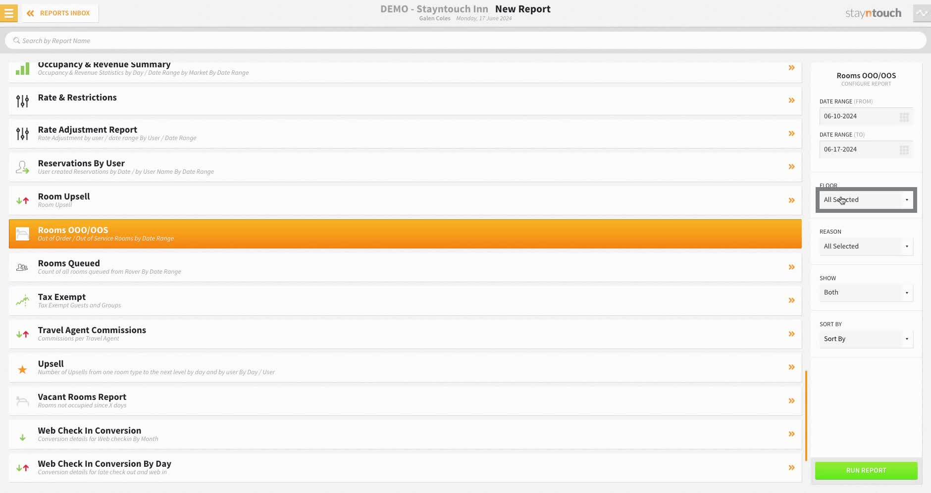The width and height of the screenshot is (931, 493).
Task: Select the Web Check In Conversion title
Action: click(x=90, y=431)
